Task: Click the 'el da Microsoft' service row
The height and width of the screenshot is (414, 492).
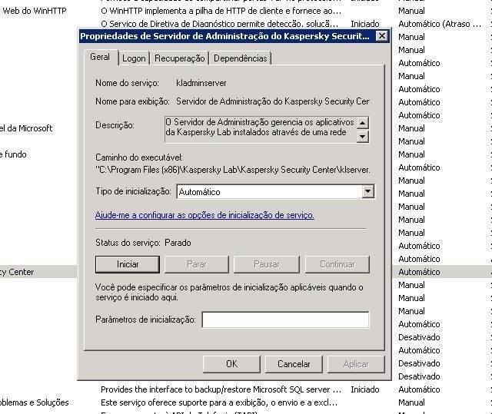Action: [26, 128]
